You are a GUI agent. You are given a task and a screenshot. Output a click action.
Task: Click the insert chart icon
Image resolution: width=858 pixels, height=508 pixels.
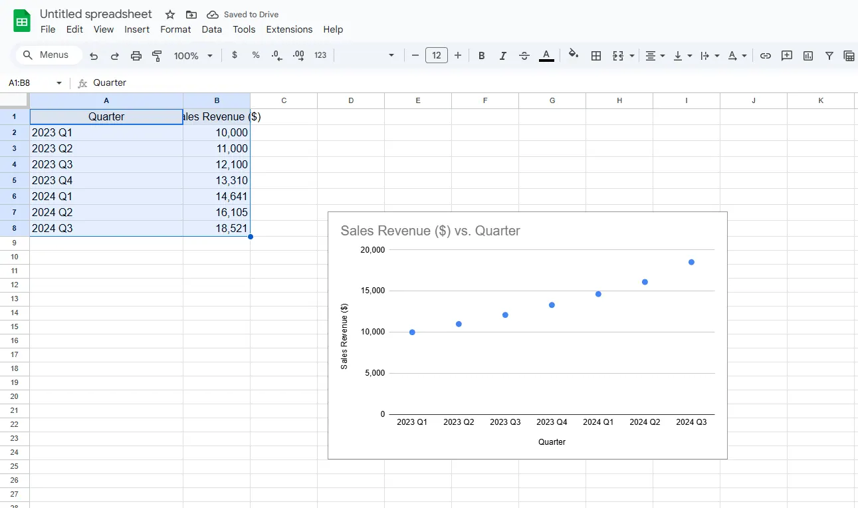pos(808,56)
